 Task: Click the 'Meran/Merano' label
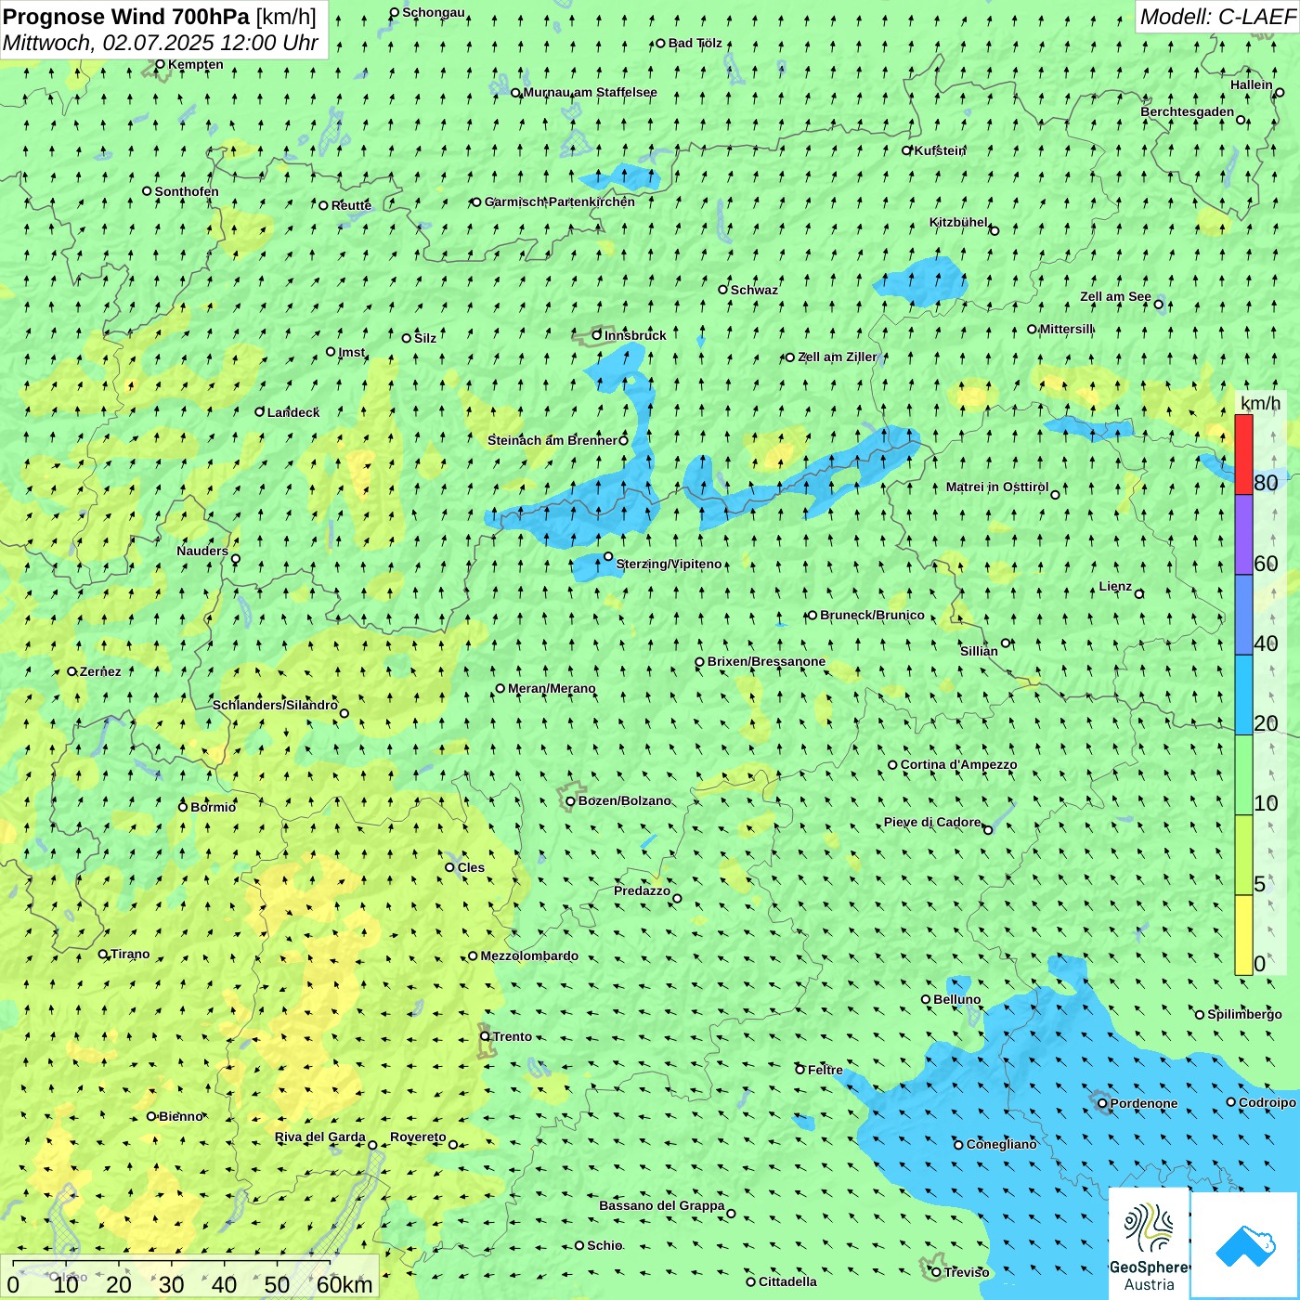[x=552, y=688]
